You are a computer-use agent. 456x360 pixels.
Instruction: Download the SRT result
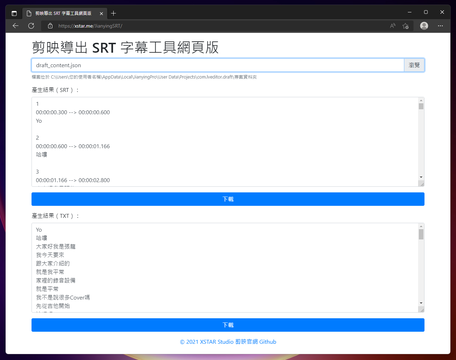coord(228,199)
